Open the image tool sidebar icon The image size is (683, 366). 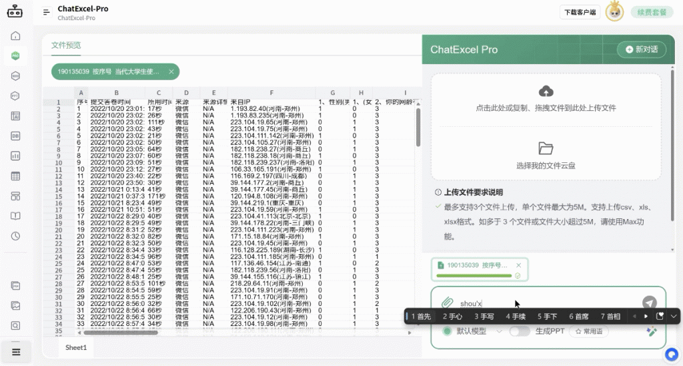[x=15, y=306]
